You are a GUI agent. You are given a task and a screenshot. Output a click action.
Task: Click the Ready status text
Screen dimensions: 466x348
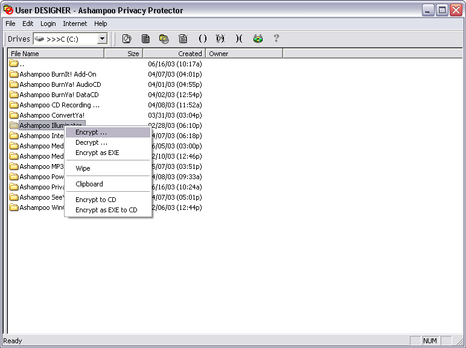(x=13, y=341)
